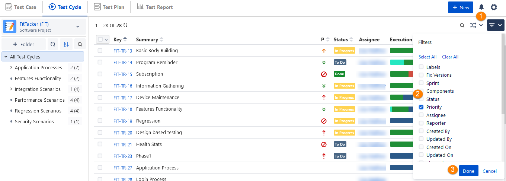This screenshot has width=506, height=181.
Task: Click the shuffle columns icon
Action: tap(473, 25)
